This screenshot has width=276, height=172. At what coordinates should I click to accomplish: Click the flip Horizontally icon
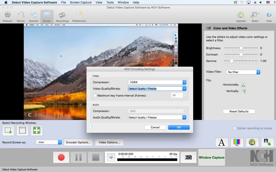(243, 85)
